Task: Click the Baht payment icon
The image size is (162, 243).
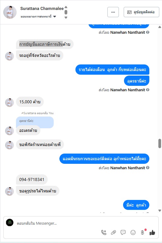Action: [143, 232]
